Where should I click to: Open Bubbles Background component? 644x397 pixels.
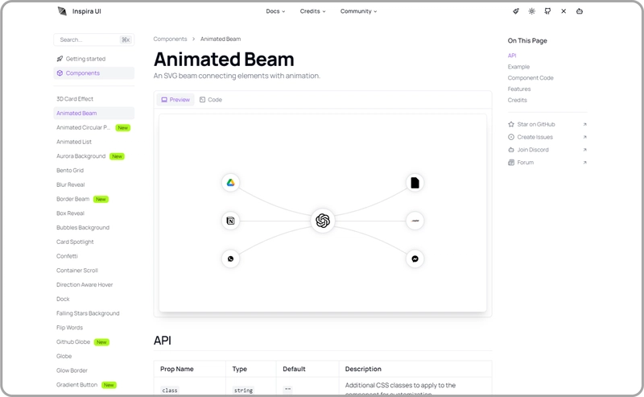tap(83, 227)
